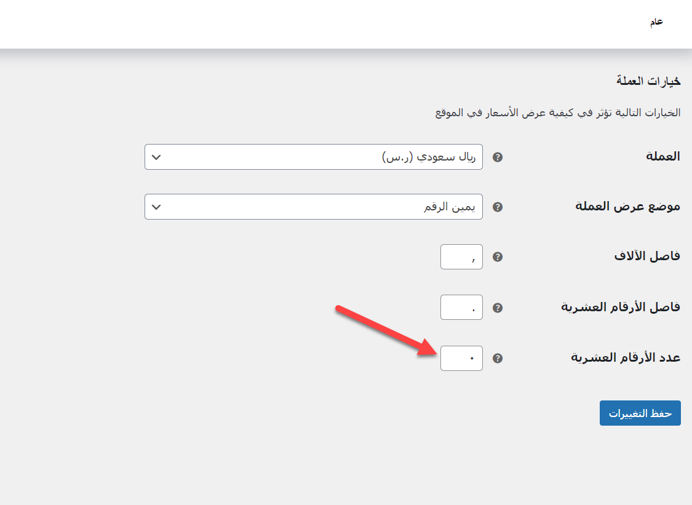Open the ريال سعودي currency dropdown
Image resolution: width=692 pixels, height=505 pixels.
tap(314, 157)
